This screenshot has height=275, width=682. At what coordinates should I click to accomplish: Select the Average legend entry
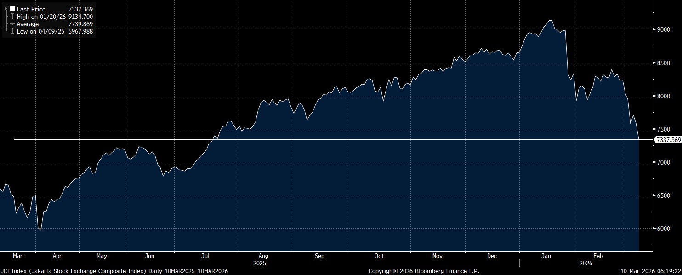point(28,24)
